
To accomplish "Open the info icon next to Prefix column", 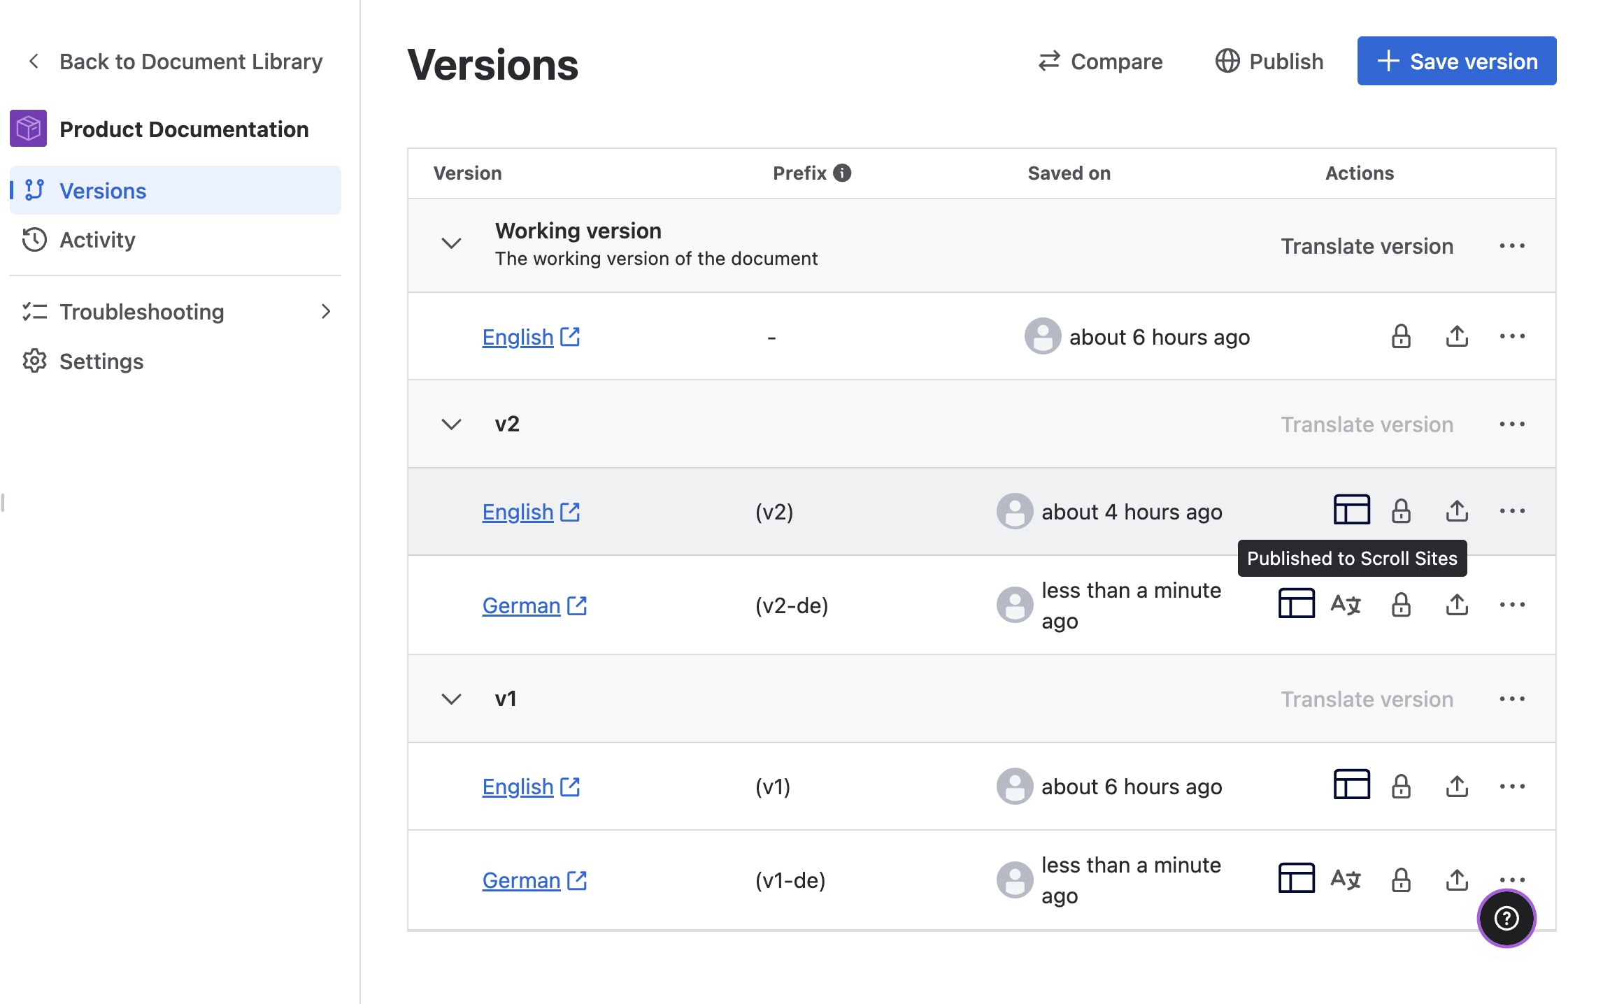I will pos(843,172).
